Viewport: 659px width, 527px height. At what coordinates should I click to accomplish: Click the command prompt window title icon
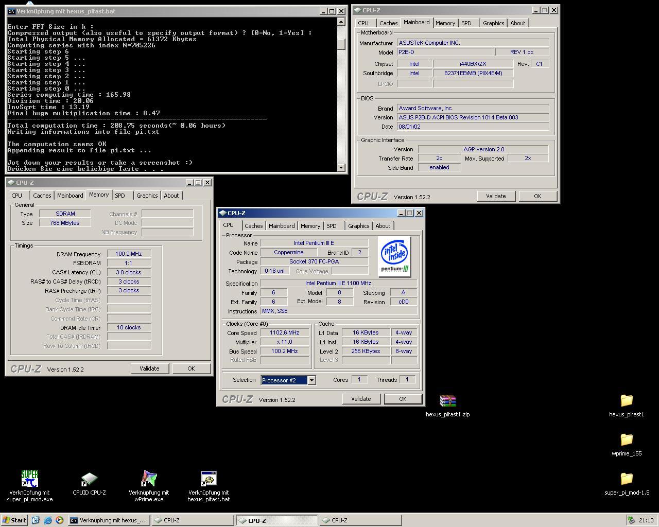pyautogui.click(x=11, y=11)
